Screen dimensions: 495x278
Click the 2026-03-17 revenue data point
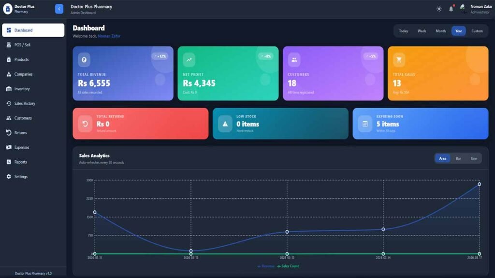[x=479, y=184]
